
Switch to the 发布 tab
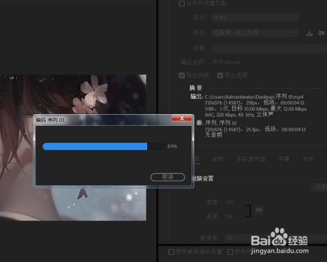coord(308,159)
